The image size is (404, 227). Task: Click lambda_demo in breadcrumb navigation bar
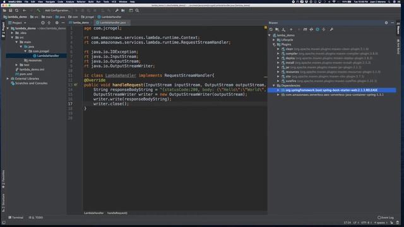pyautogui.click(x=15, y=17)
